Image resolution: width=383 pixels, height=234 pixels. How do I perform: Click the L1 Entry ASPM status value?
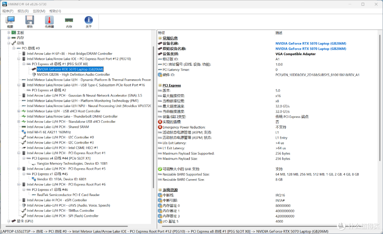click(281, 138)
